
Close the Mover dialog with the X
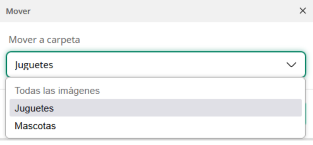pos(303,11)
